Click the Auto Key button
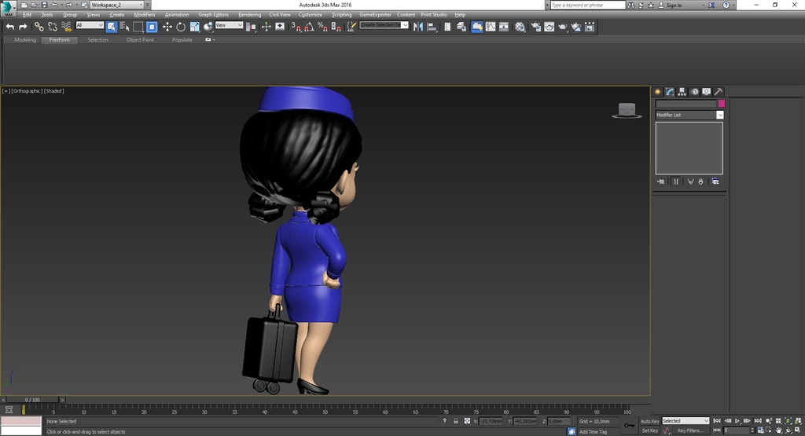The height and width of the screenshot is (436, 805). (649, 421)
